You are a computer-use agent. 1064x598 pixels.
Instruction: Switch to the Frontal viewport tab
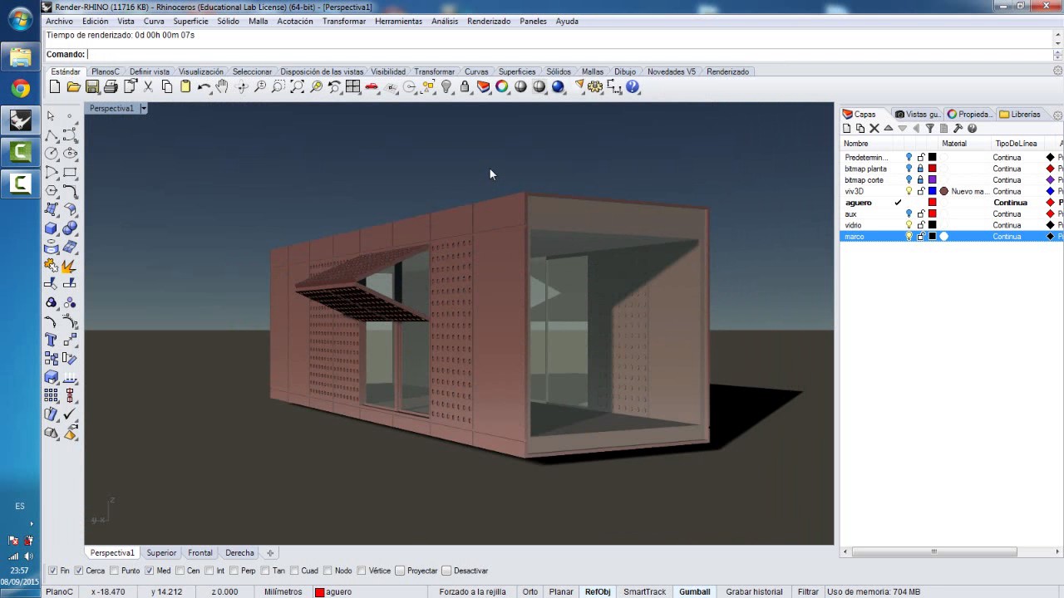point(199,553)
